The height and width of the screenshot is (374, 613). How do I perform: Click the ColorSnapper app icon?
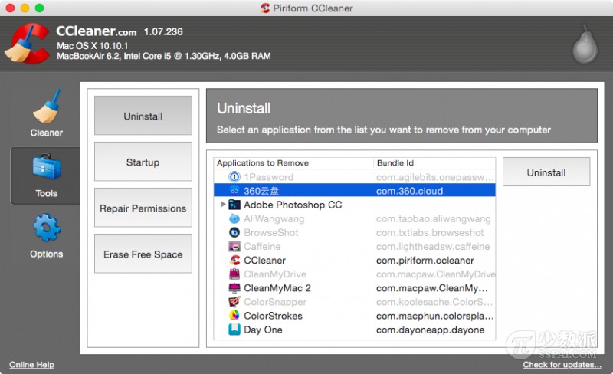234,302
